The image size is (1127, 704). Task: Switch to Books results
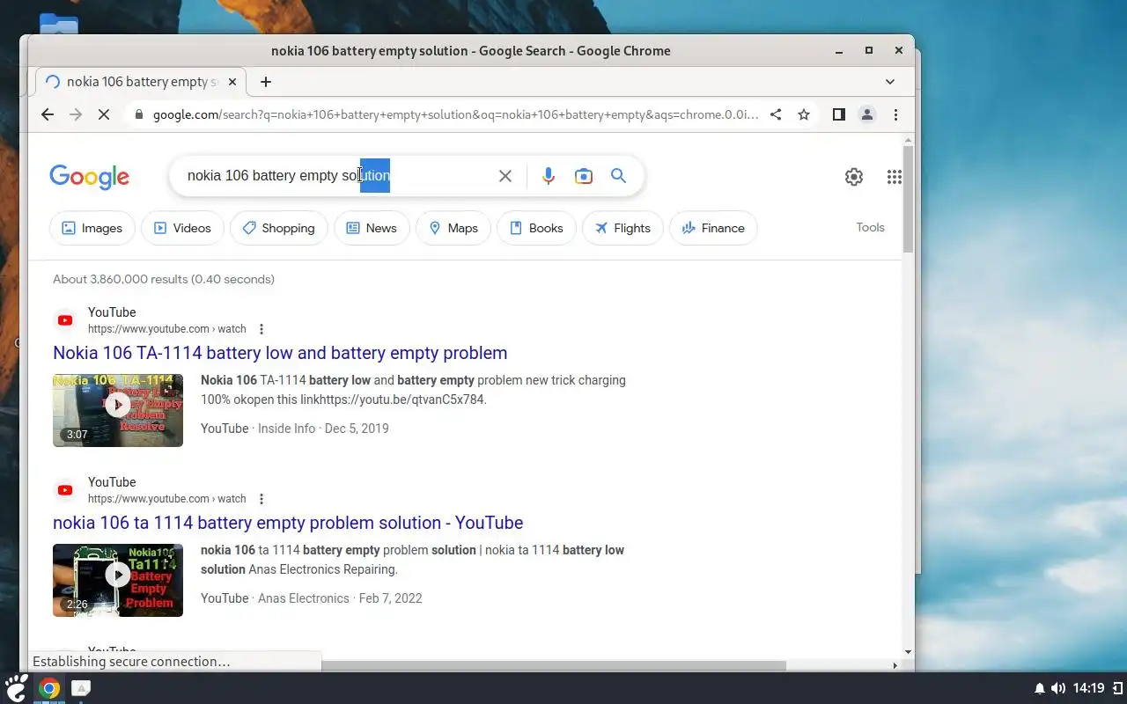point(536,228)
